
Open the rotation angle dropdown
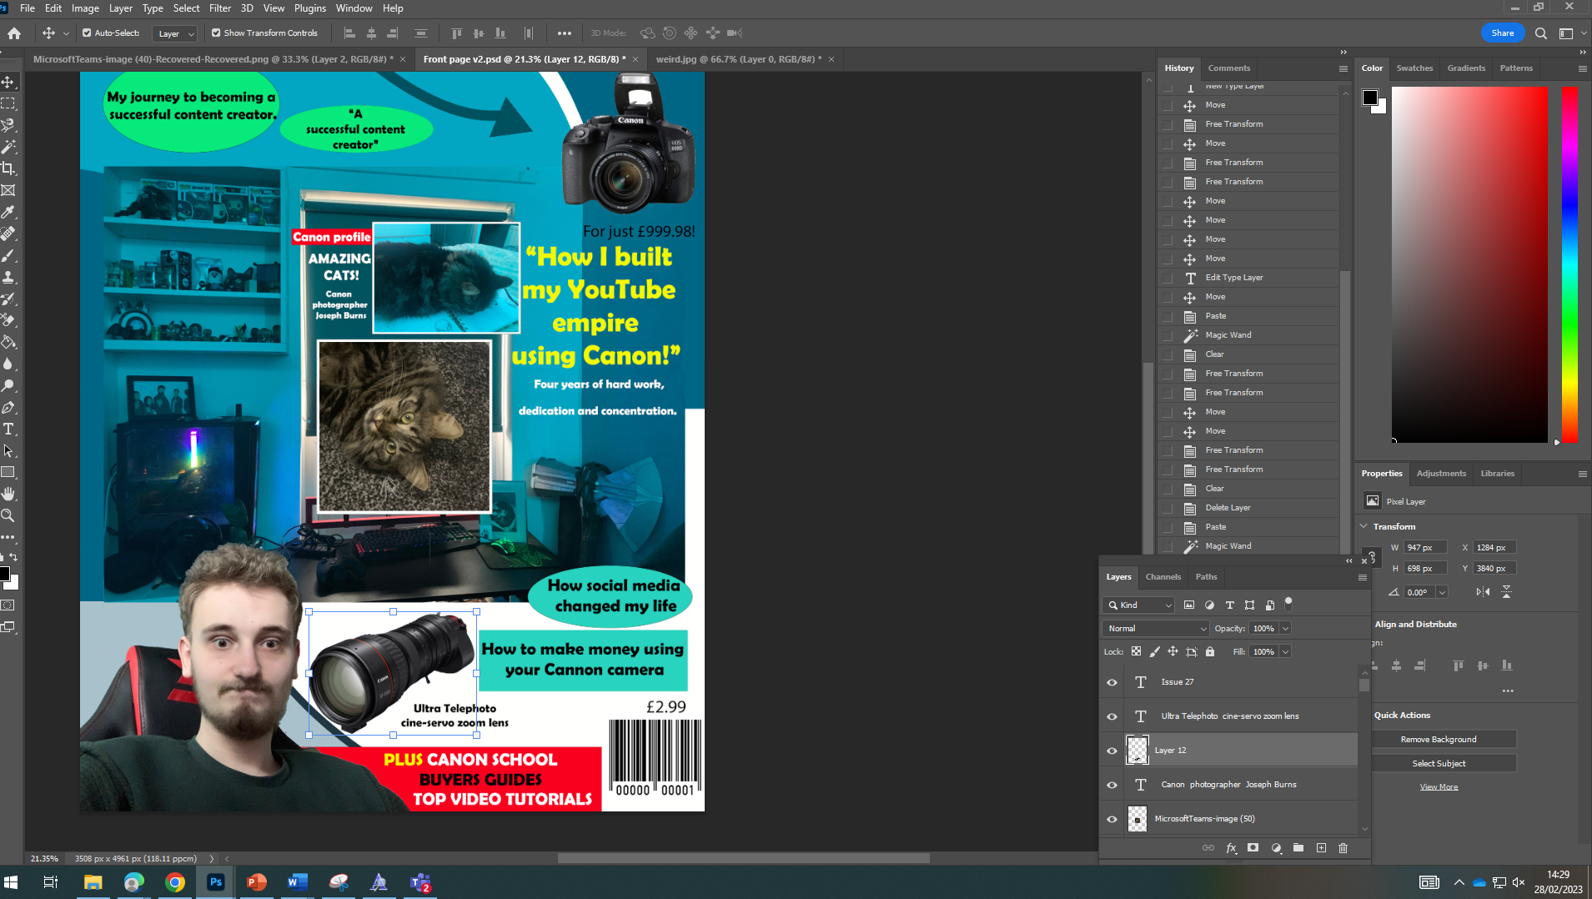pyautogui.click(x=1442, y=592)
